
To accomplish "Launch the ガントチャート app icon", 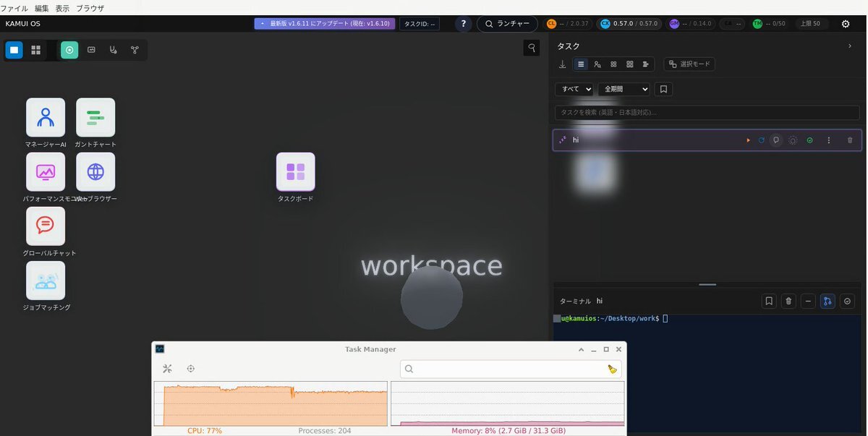I will pos(95,117).
